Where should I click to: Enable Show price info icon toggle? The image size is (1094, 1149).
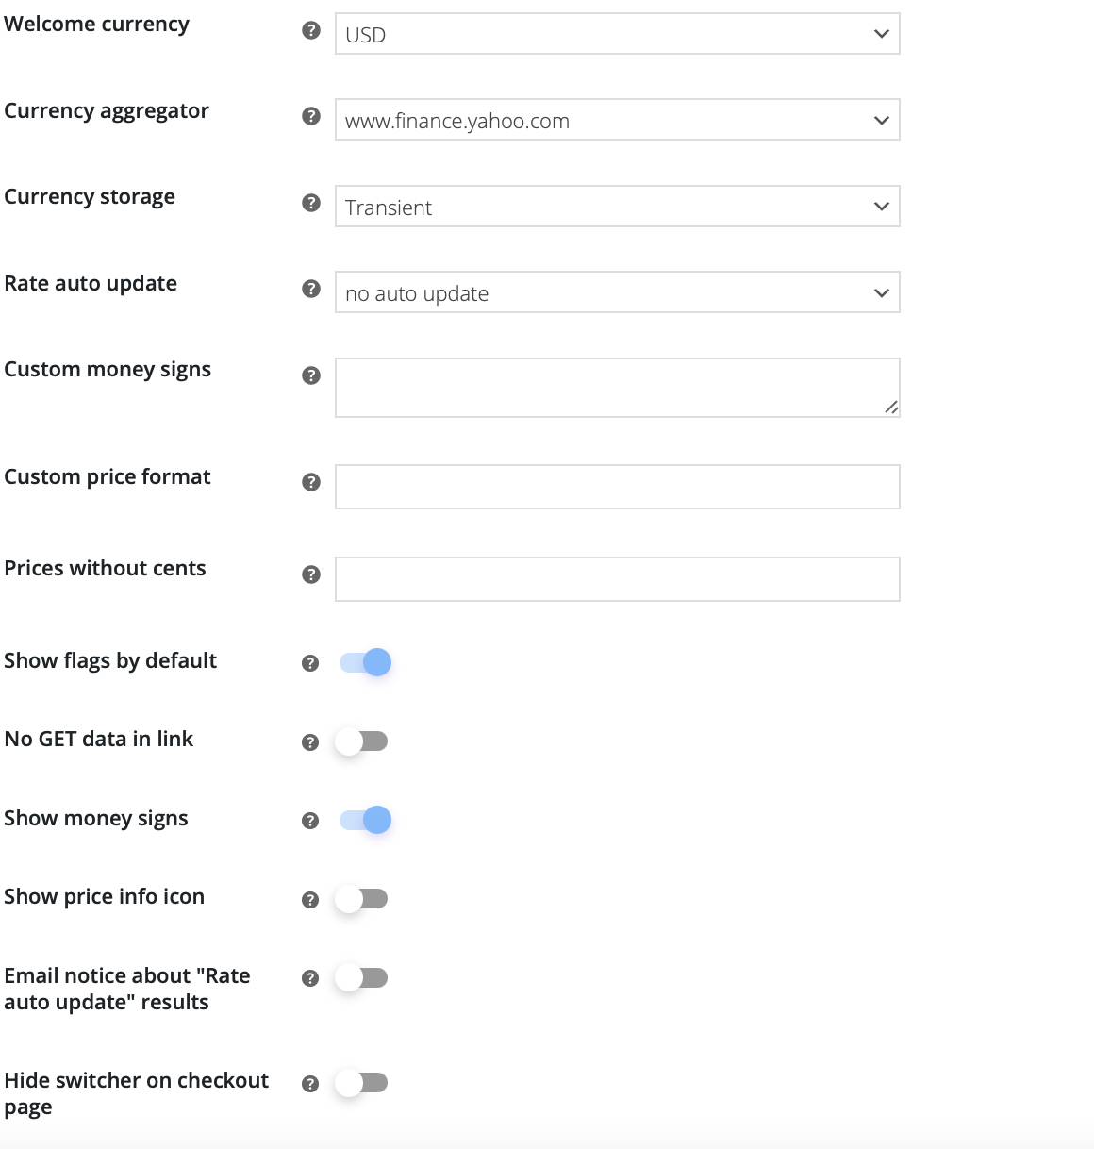[361, 899]
